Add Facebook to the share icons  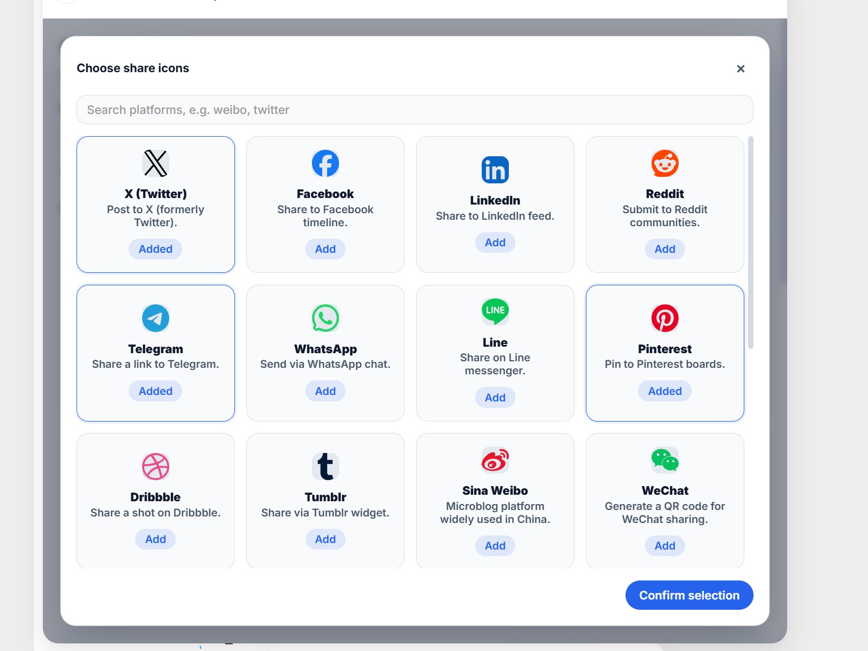click(x=325, y=248)
